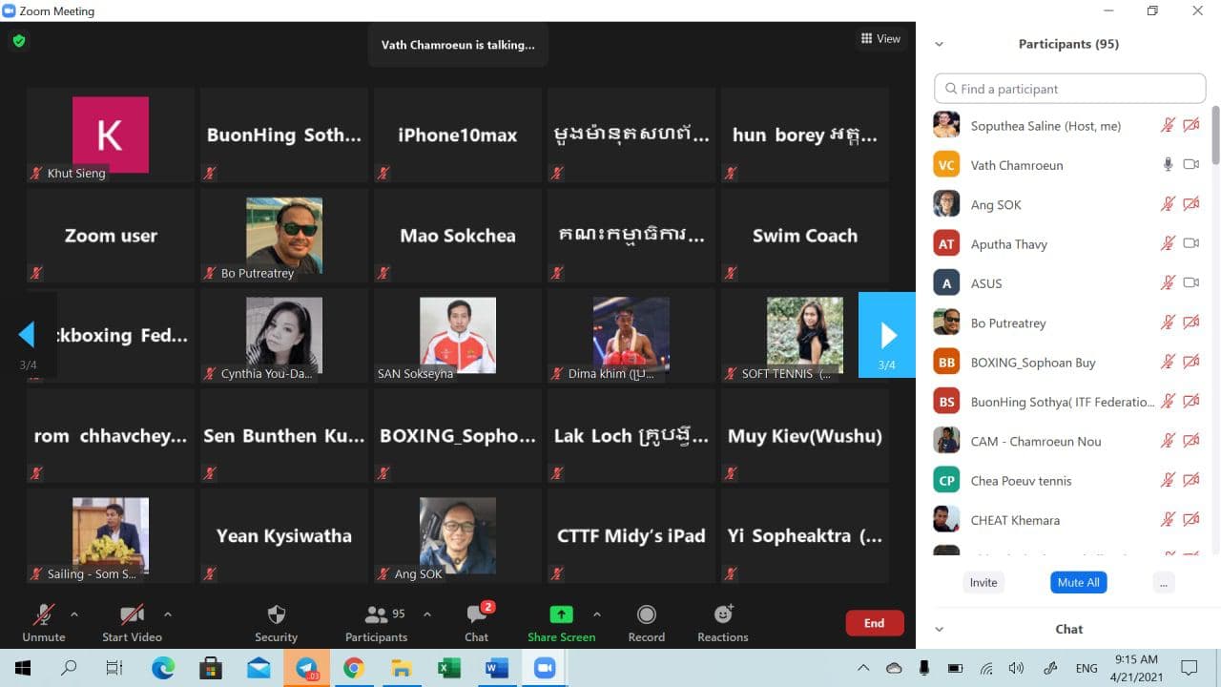Image resolution: width=1221 pixels, height=687 pixels.
Task: Unmute the microphone in the toolbar
Action: pos(44,615)
